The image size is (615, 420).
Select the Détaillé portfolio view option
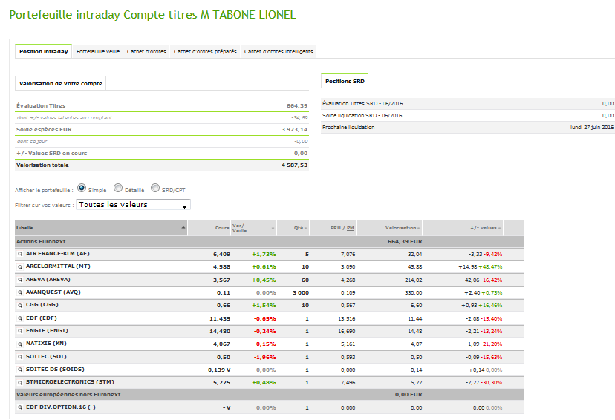point(118,189)
